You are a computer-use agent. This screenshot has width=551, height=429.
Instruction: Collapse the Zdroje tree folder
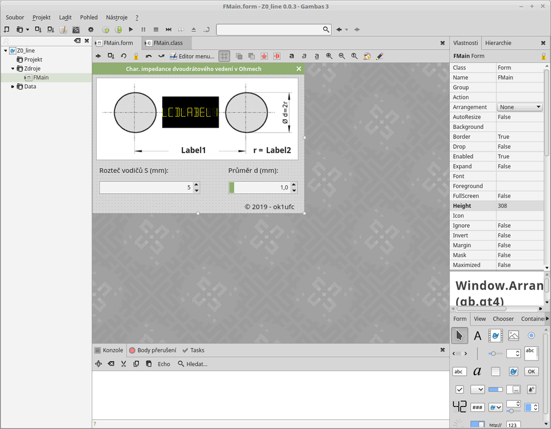(13, 69)
